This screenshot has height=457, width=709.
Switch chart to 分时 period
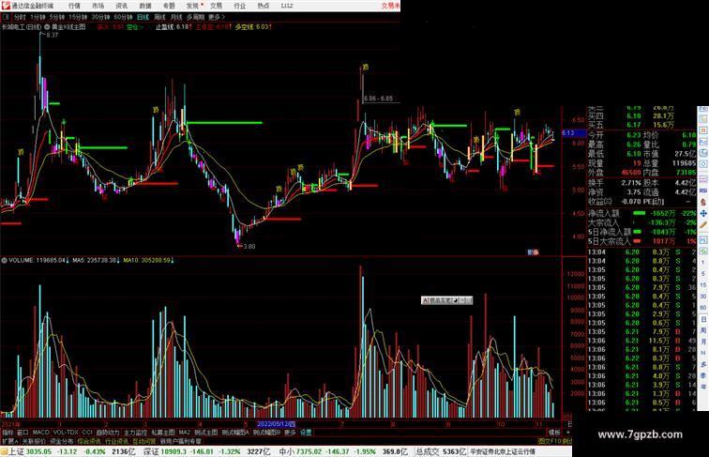click(x=20, y=17)
